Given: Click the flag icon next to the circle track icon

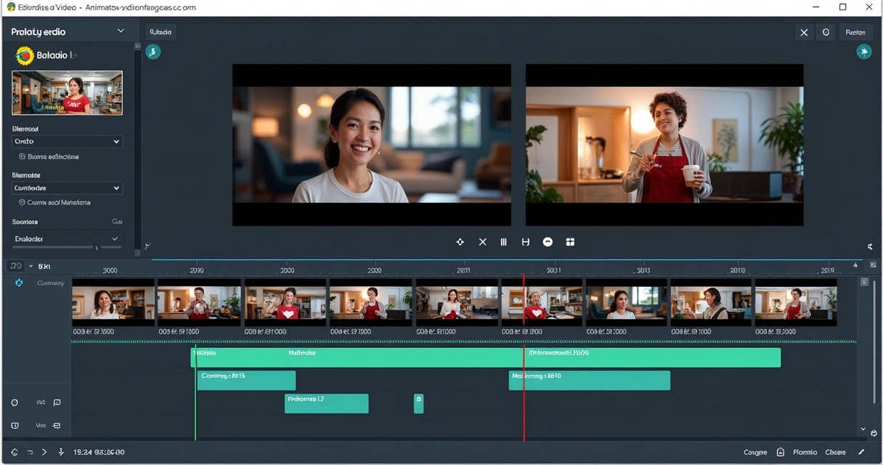Looking at the screenshot, I should (57, 403).
